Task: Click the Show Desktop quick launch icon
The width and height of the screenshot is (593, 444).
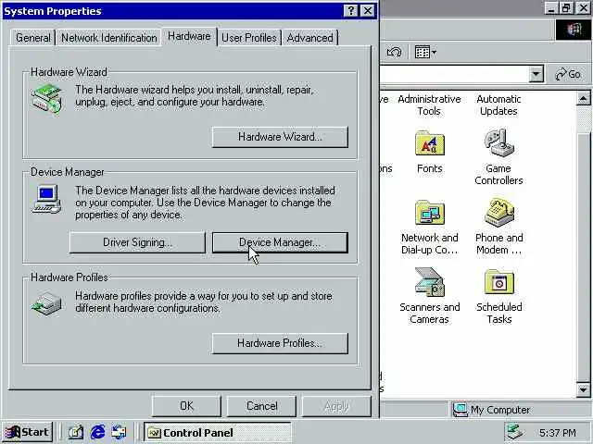Action: (x=75, y=432)
